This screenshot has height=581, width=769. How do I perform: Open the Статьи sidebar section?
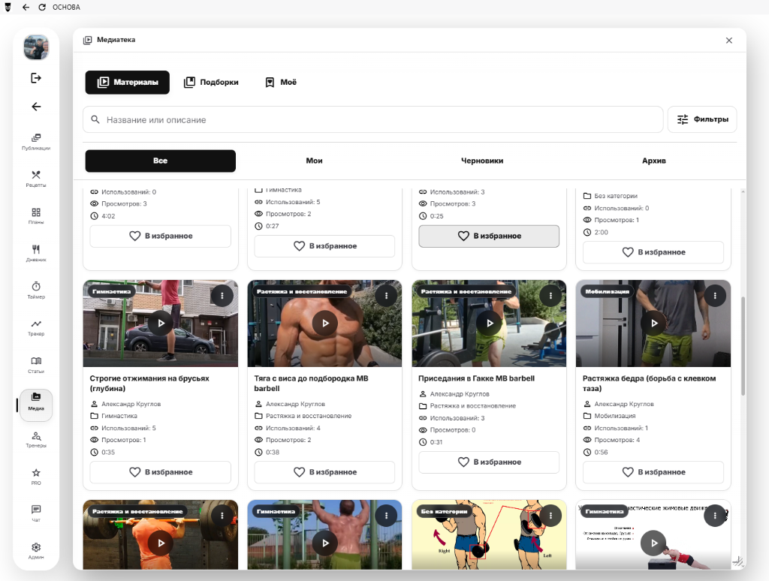click(x=36, y=365)
